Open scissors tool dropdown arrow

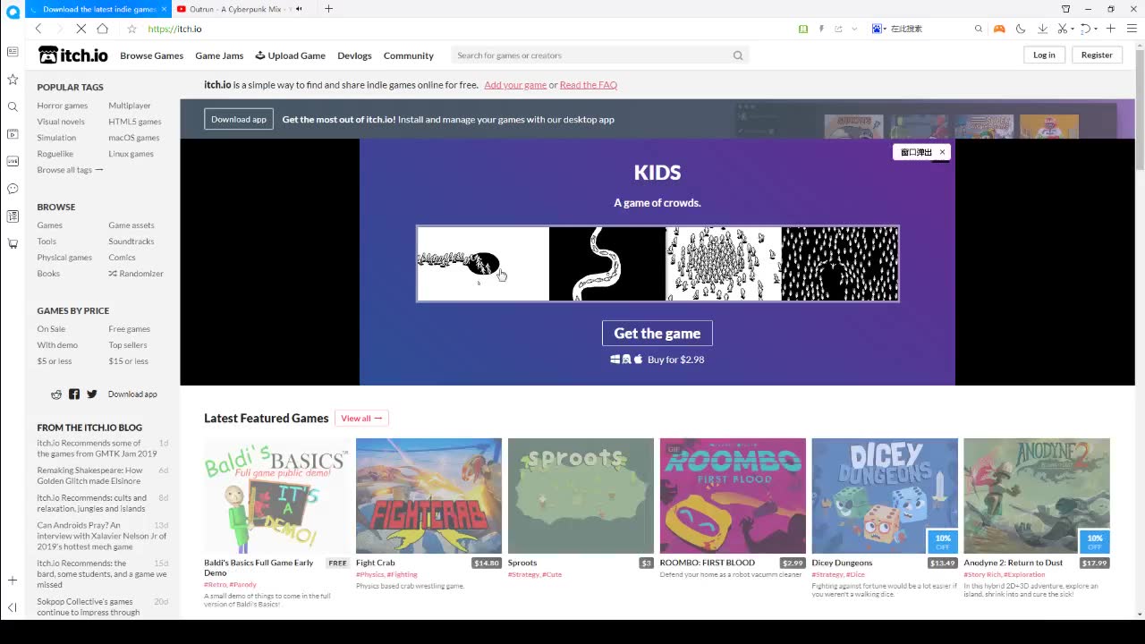pyautogui.click(x=1072, y=29)
